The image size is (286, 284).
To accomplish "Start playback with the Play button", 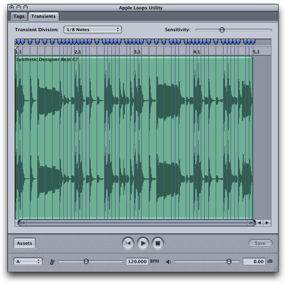I will tap(143, 243).
